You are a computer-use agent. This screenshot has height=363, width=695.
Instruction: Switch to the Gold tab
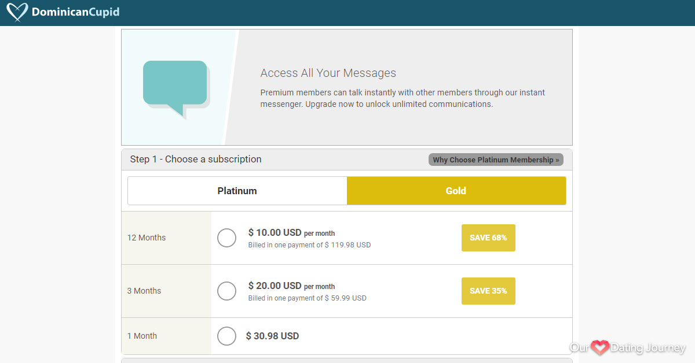456,191
